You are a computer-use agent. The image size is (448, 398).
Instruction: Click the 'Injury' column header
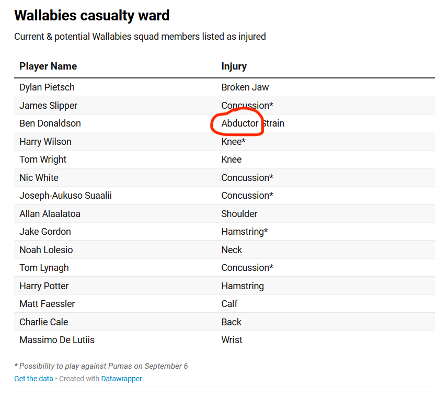coord(234,66)
